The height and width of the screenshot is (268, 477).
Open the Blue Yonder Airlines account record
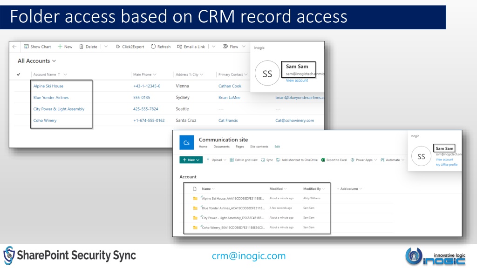[51, 98]
